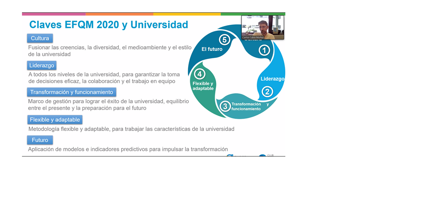Click "Flexible y adaptable" text in the green segment
The image size is (424, 224).
(x=203, y=86)
